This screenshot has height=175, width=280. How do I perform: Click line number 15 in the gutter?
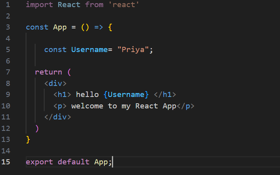[x=6, y=162]
